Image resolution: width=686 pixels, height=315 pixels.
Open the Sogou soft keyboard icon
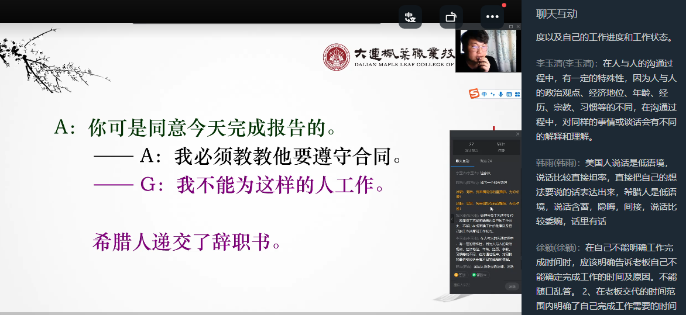[x=509, y=94]
